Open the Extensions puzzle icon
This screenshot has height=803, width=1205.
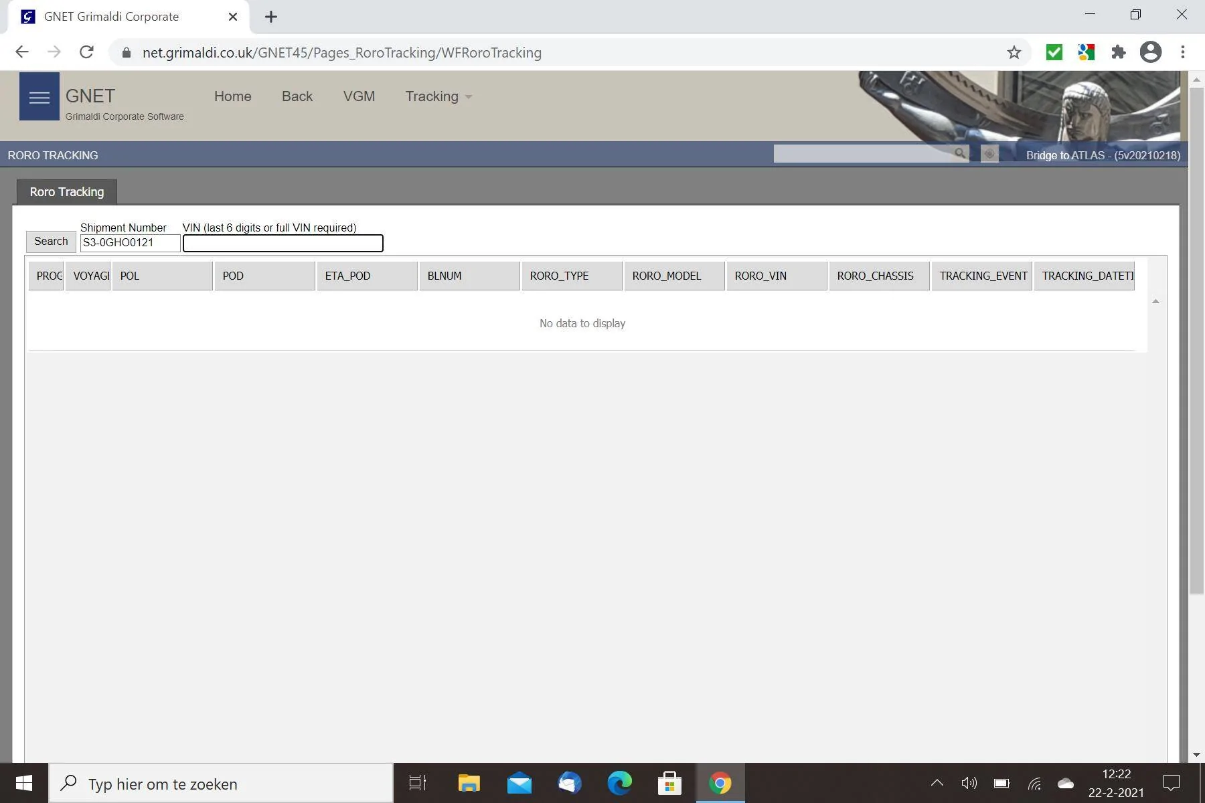[x=1118, y=52]
